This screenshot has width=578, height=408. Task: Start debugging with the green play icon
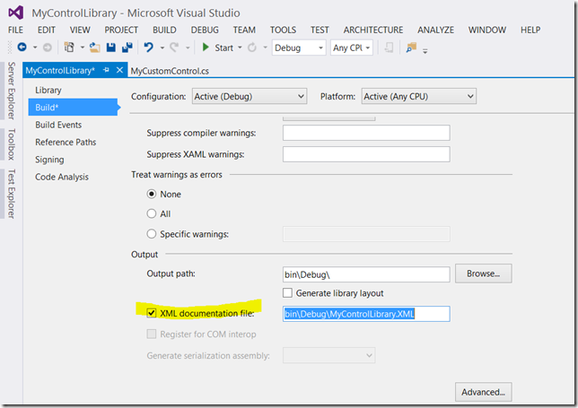coord(206,48)
